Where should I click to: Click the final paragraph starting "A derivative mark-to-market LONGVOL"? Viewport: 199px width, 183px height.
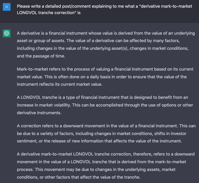pos(106,166)
